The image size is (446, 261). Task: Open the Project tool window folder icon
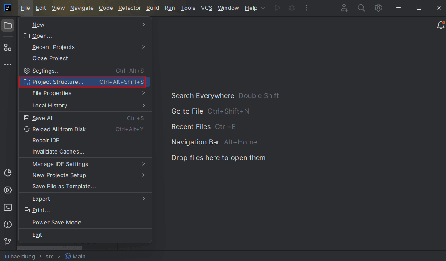(x=8, y=25)
